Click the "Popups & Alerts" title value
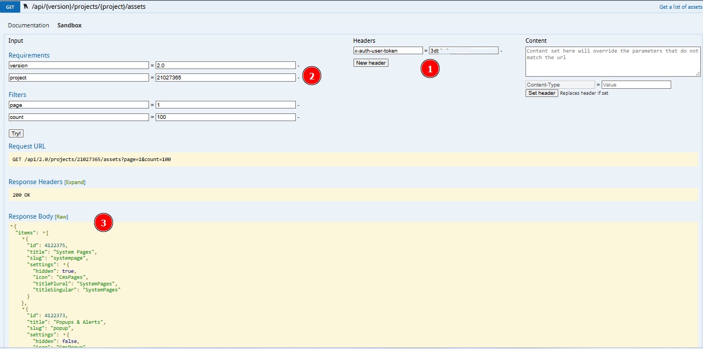 [78, 322]
